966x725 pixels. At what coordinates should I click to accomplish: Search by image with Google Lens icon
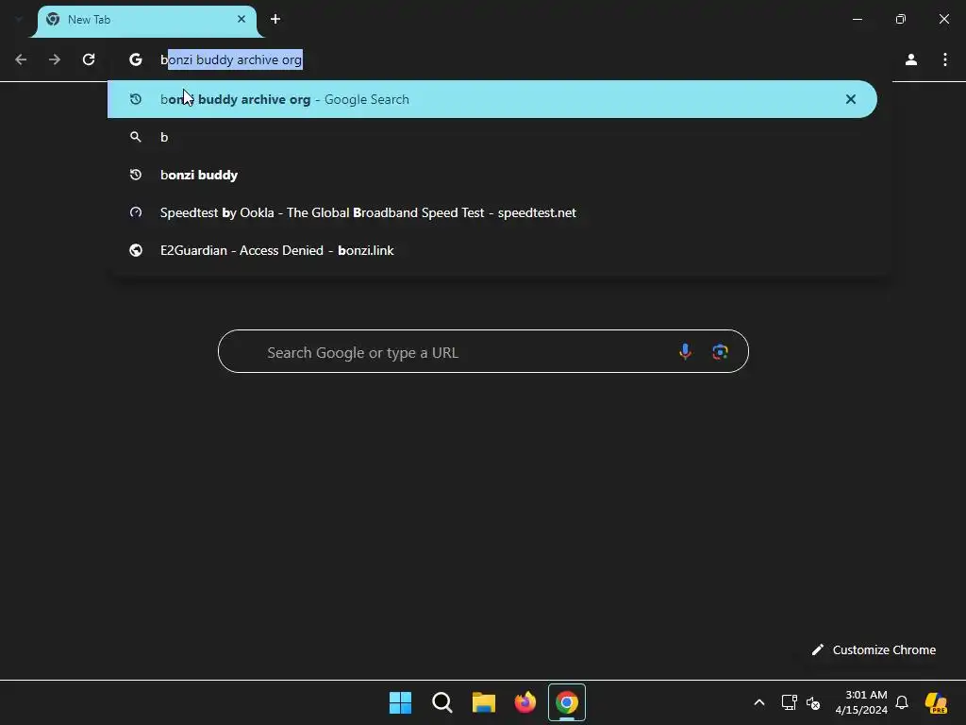[x=720, y=351]
